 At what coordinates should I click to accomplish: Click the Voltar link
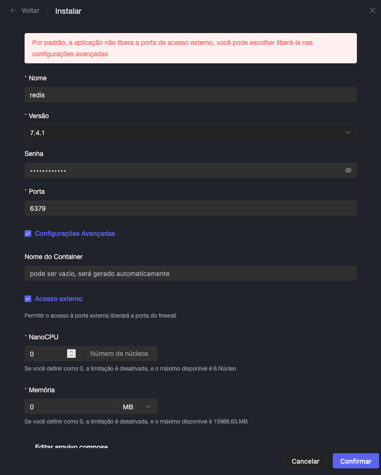point(30,10)
